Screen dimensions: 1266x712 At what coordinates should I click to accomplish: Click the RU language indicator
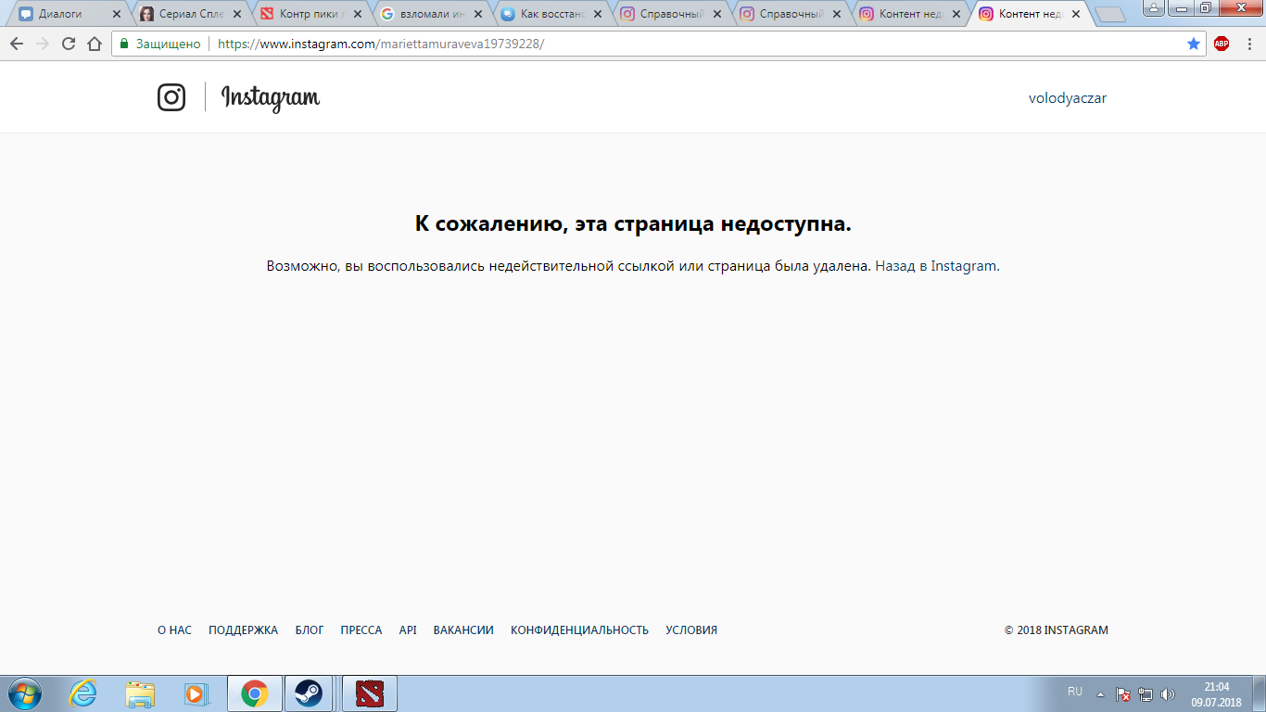click(x=1075, y=692)
